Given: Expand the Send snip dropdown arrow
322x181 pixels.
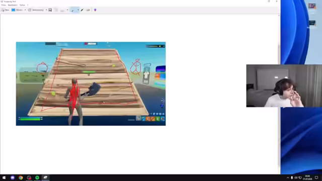Looking at the screenshot, I should tap(67, 10).
